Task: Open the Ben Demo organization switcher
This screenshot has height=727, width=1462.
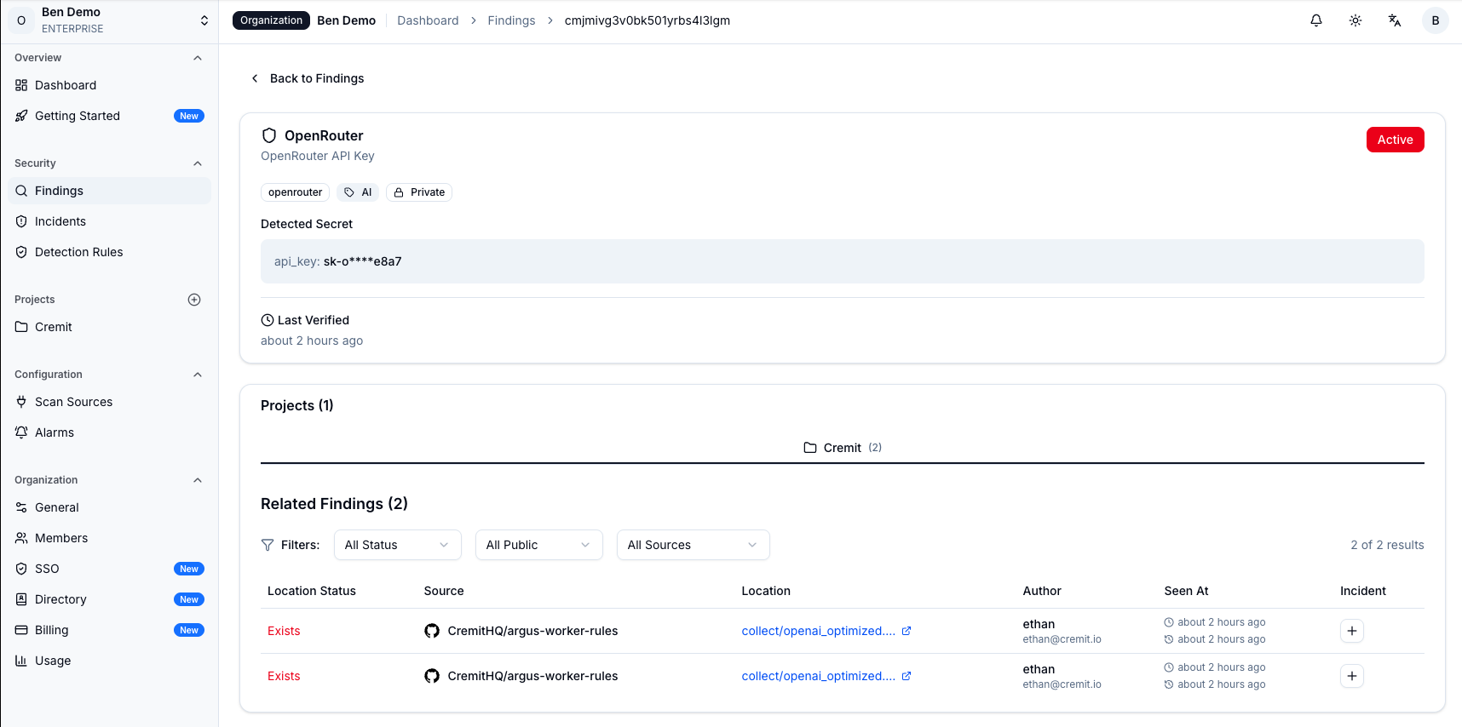Action: [109, 20]
